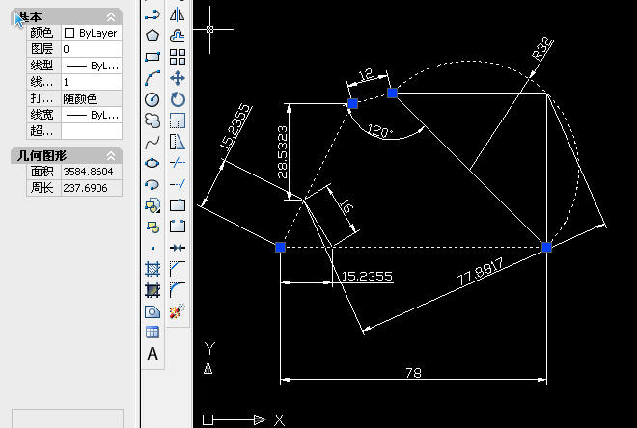Image resolution: width=637 pixels, height=428 pixels.
Task: Select the Break modify tool
Action: (x=178, y=227)
